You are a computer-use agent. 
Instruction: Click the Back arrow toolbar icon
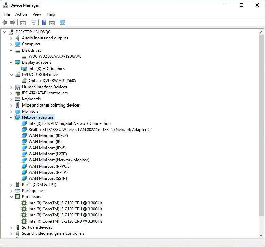(x=5, y=22)
